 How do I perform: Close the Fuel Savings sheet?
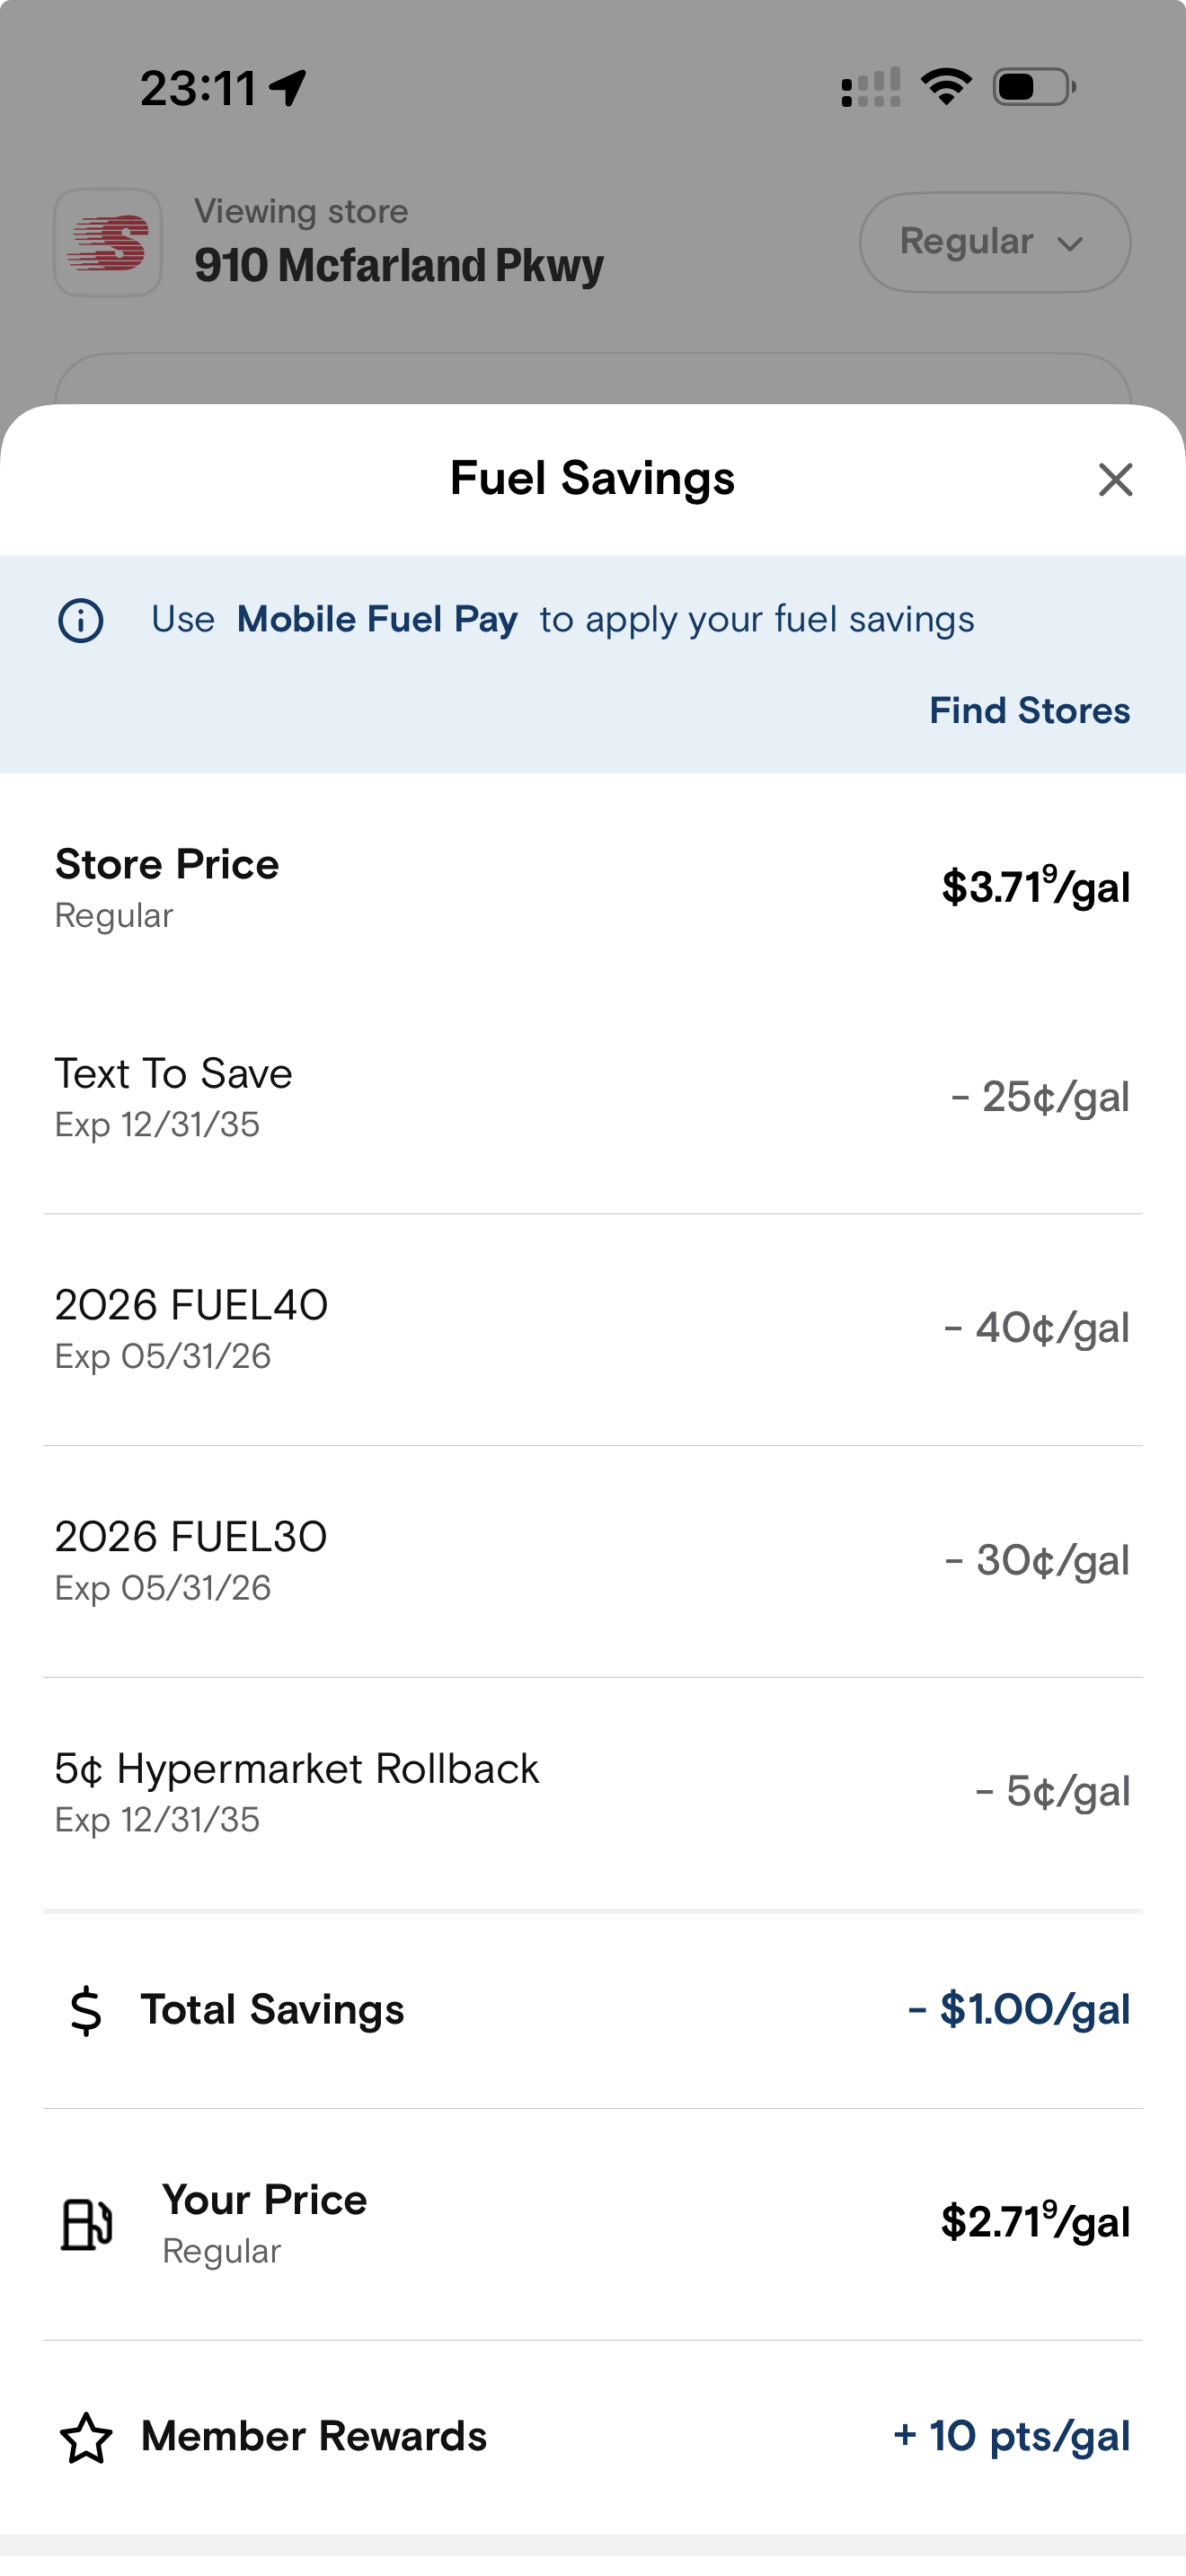(1115, 480)
